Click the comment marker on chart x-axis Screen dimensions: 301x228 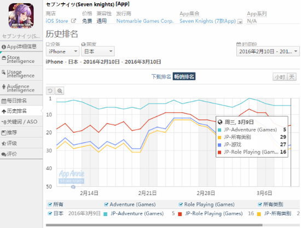(x=73, y=187)
